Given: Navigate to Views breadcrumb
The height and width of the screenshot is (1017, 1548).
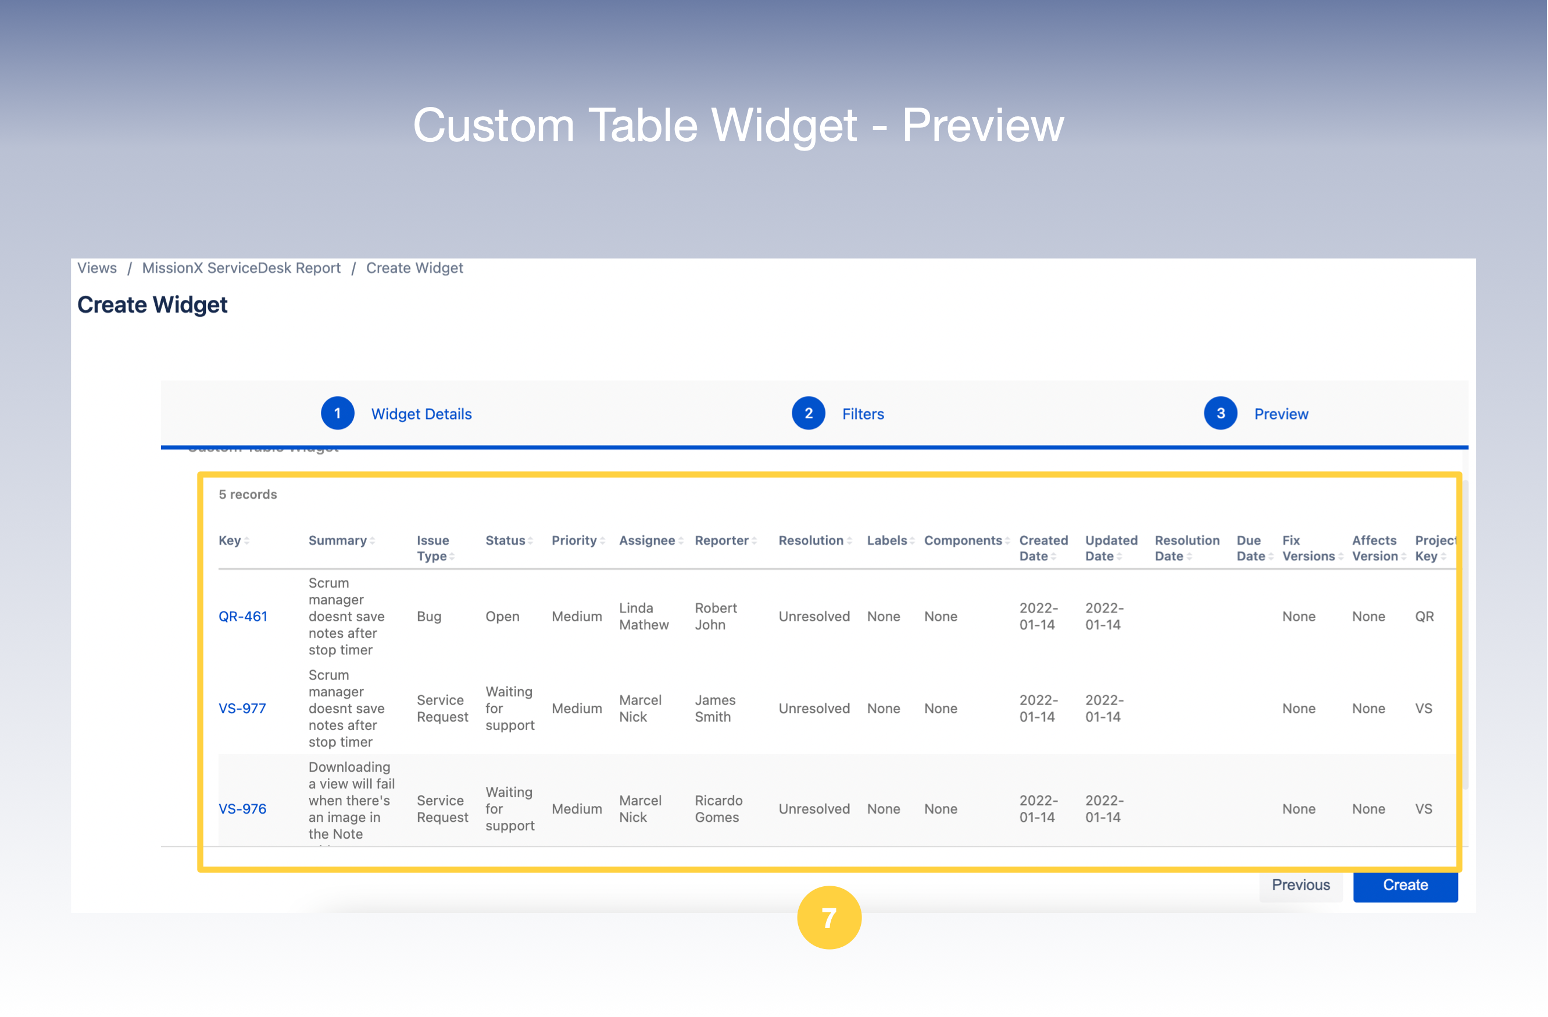Looking at the screenshot, I should pos(97,268).
